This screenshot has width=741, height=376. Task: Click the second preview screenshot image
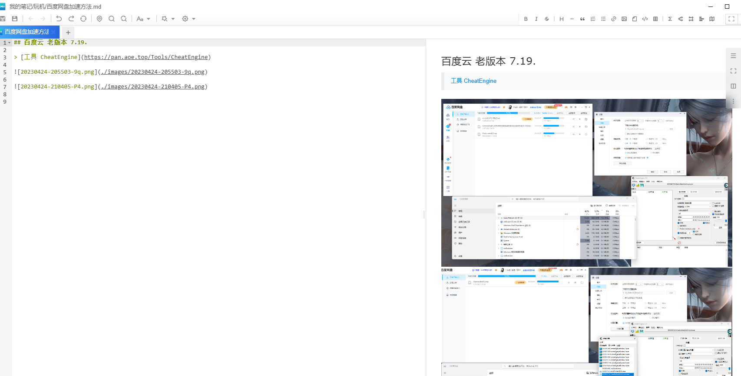coord(587,322)
